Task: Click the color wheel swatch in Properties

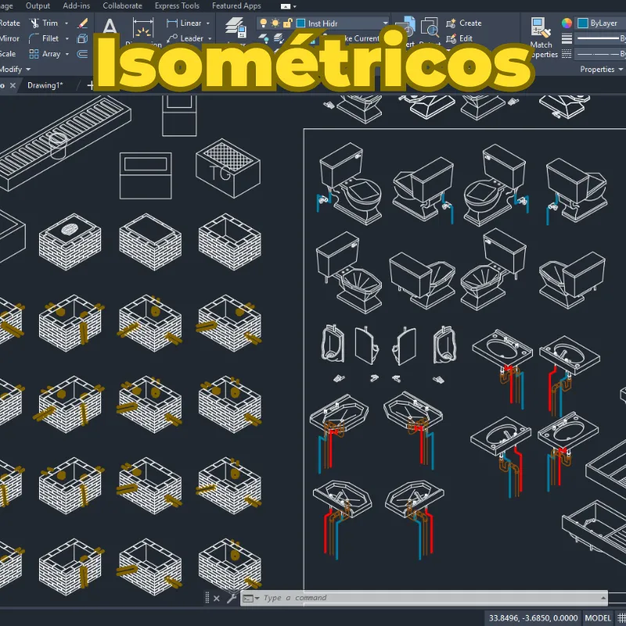Action: pos(567,23)
